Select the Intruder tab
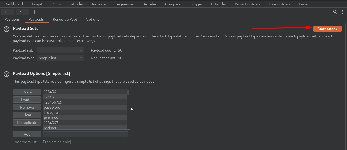Viewport: 347px width, 150px height. click(76, 4)
